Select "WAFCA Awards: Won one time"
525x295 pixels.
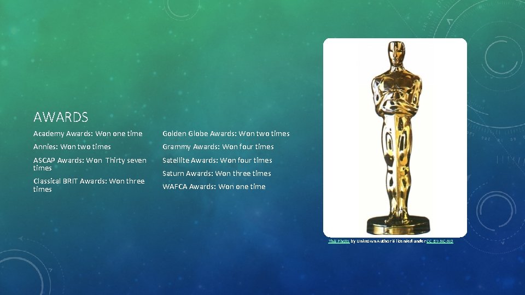click(214, 186)
